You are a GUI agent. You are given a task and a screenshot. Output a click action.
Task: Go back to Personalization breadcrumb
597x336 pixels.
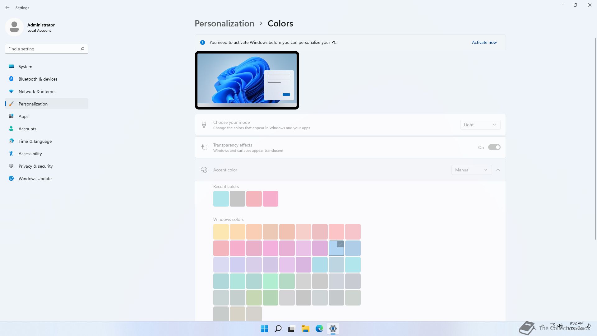pos(224,23)
